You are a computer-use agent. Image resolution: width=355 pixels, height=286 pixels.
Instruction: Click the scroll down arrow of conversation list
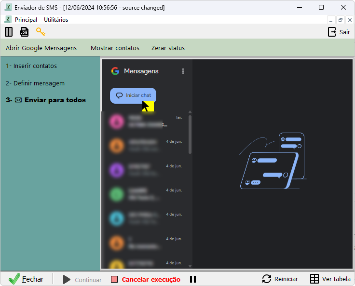[x=190, y=266]
